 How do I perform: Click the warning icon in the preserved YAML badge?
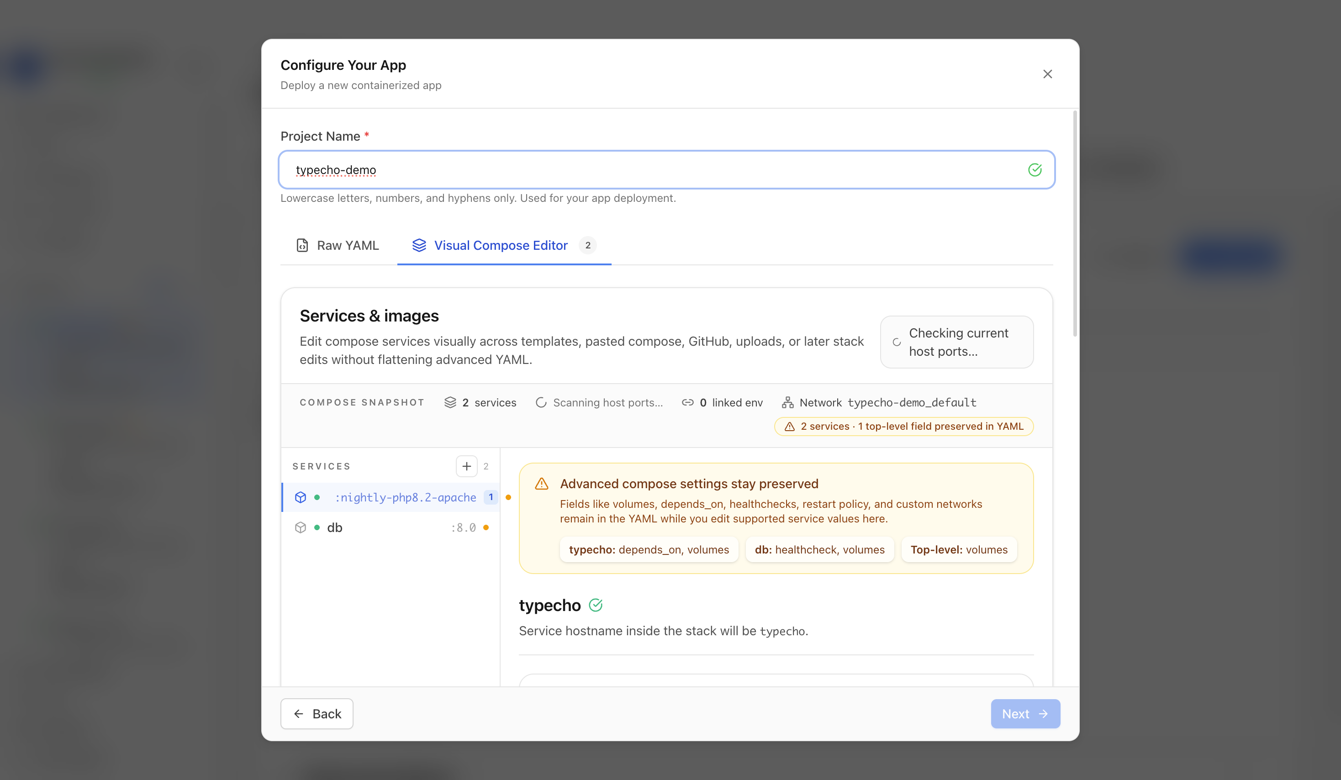point(790,426)
